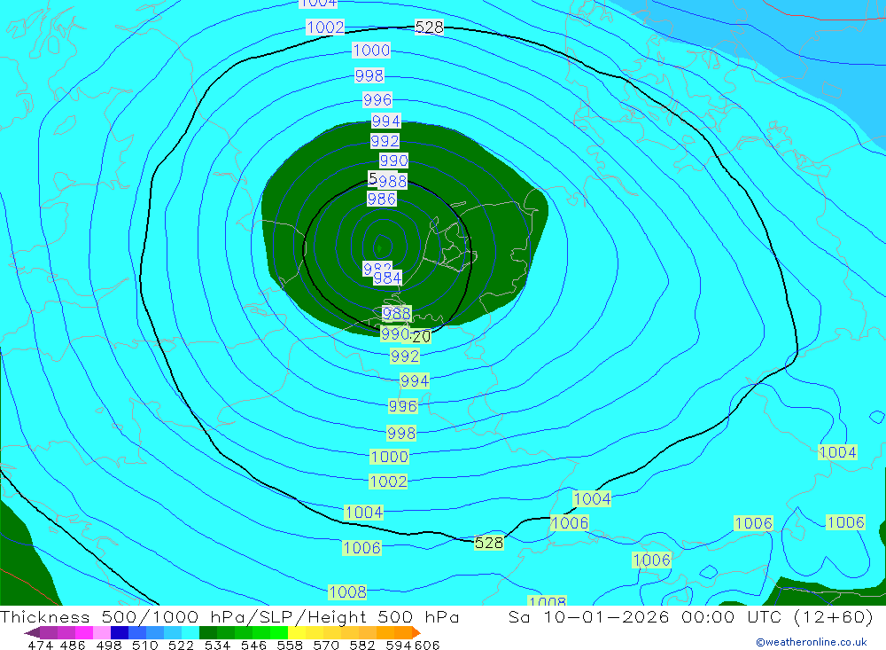Click the dark navy blue legend swatch
886x650 pixels.
[x=120, y=632]
